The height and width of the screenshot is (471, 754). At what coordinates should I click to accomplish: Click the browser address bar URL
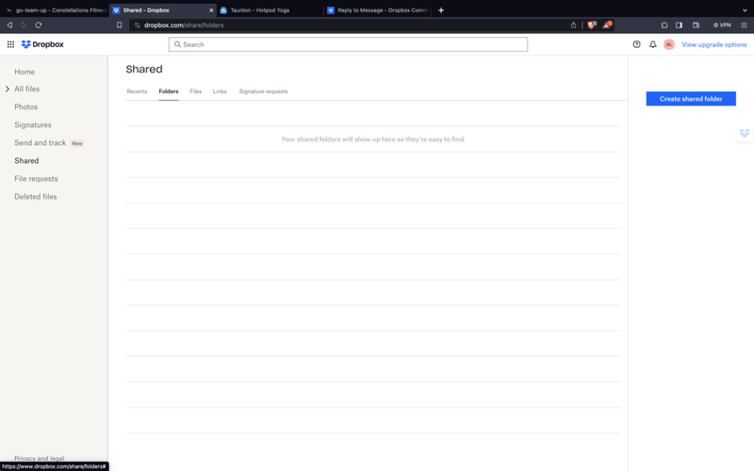(184, 25)
